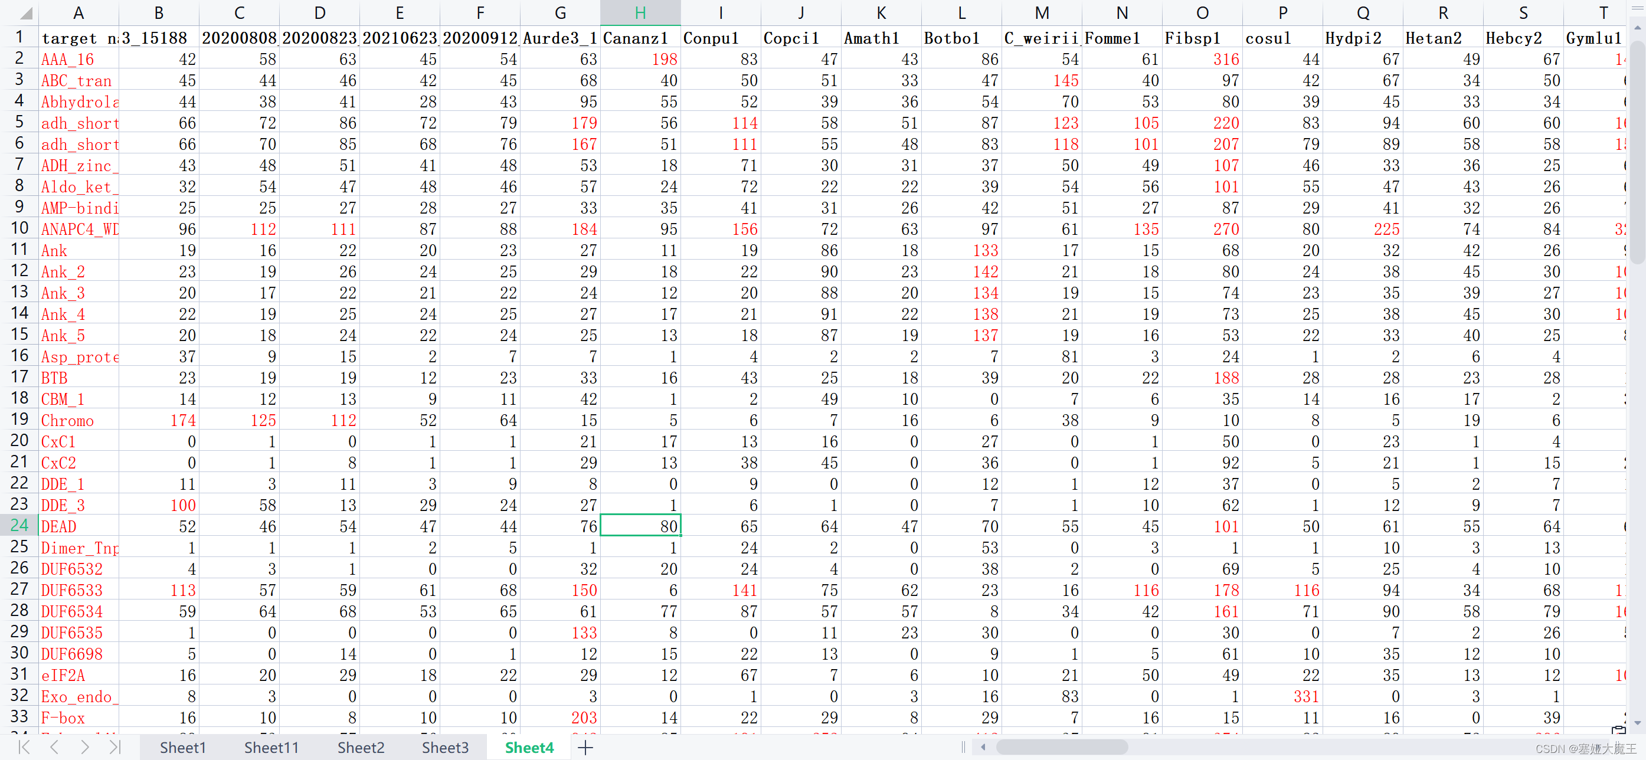Click the left arrow on the horizontal scrollbar
The image size is (1646, 760).
pyautogui.click(x=983, y=746)
